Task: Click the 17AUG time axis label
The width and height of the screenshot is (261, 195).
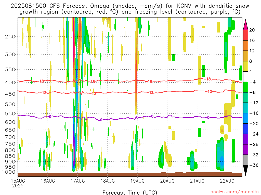Action: tap(78, 181)
